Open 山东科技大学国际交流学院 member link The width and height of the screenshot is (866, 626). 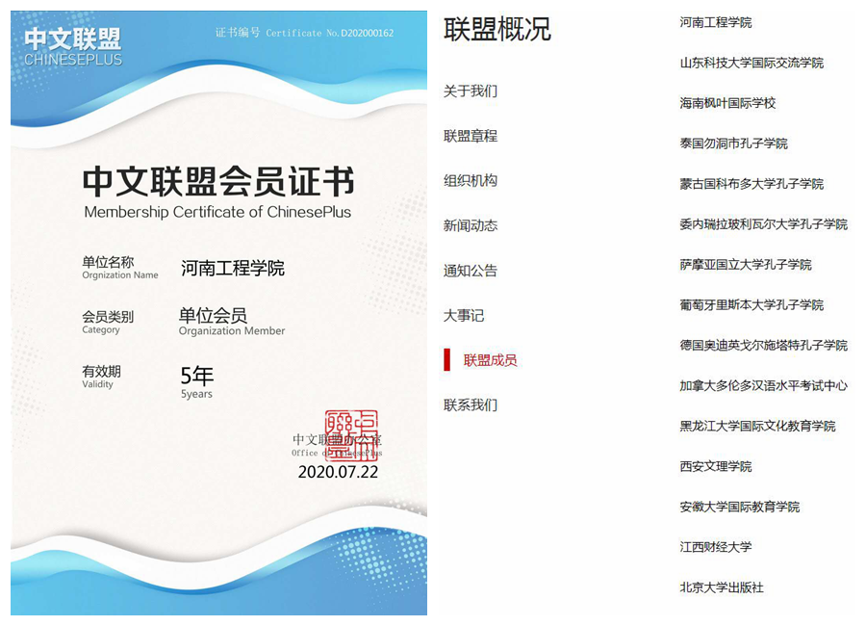(751, 63)
